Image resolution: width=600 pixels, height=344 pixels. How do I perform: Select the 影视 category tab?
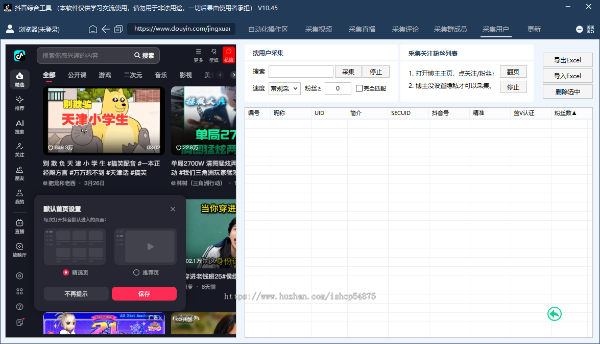coord(185,75)
